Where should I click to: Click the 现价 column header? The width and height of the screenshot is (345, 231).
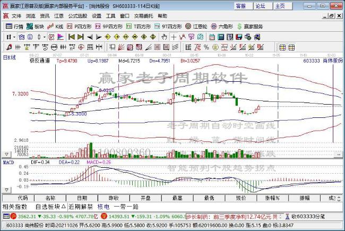click(x=241, y=198)
